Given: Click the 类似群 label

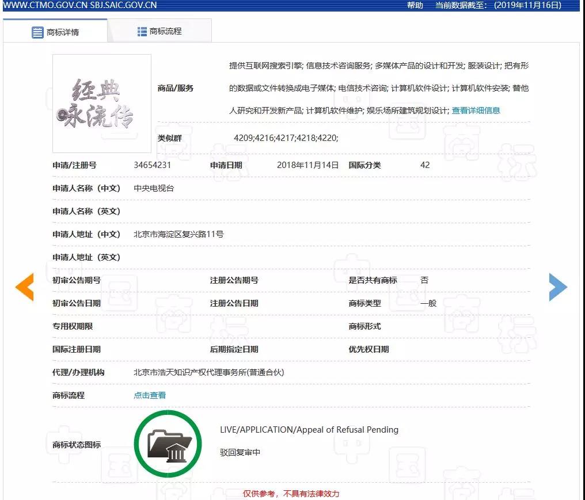Looking at the screenshot, I should (x=169, y=138).
